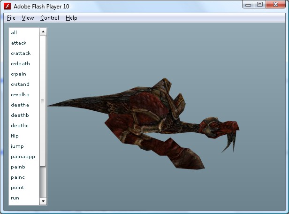
Task: Click the Adobe Flash Player title icon
Action: tap(8, 6)
